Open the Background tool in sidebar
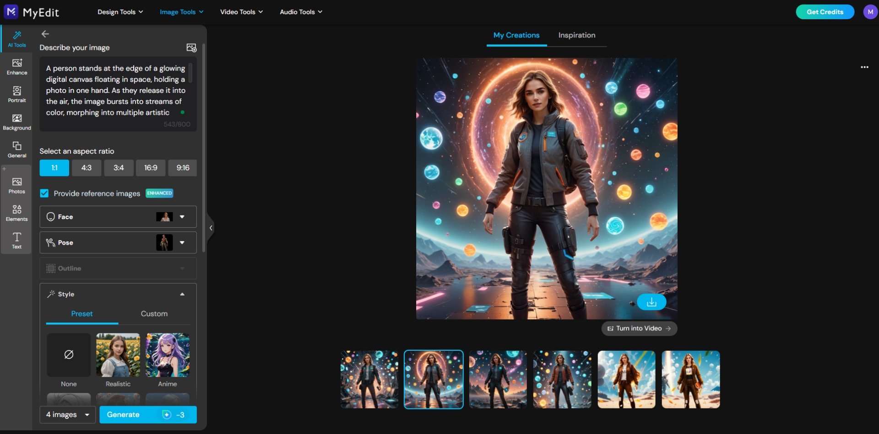The height and width of the screenshot is (434, 879). [x=17, y=122]
